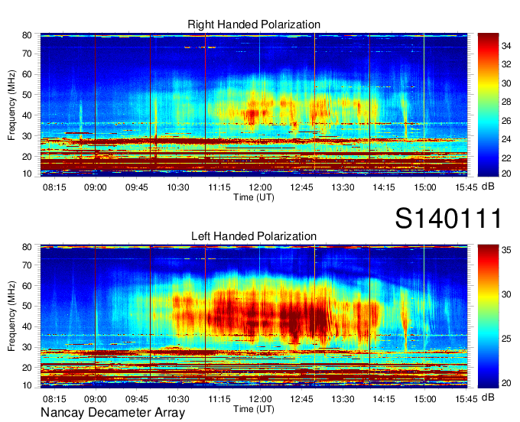
Task: Click the "Left Handed Polarization" plot title
Action: coord(254,236)
